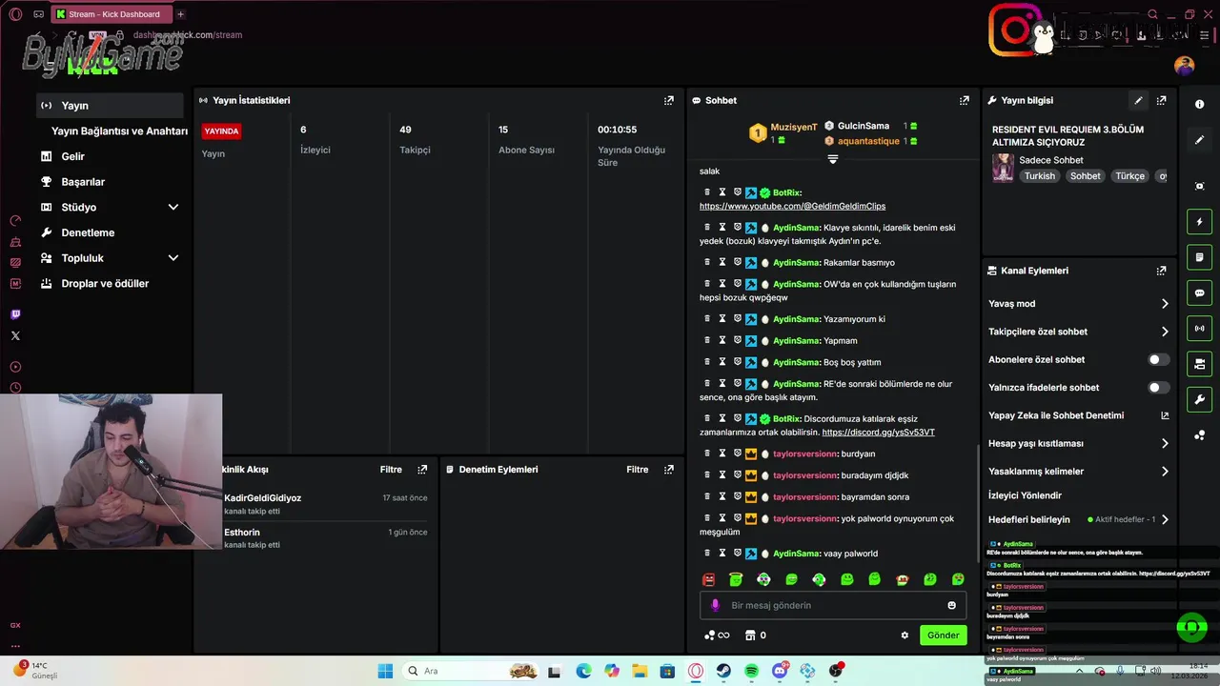Open a new browser tab
Viewport: 1220px width, 686px height.
pos(180,14)
